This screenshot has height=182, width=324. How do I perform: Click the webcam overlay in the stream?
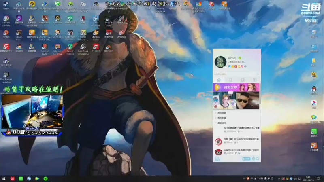[x=32, y=112]
